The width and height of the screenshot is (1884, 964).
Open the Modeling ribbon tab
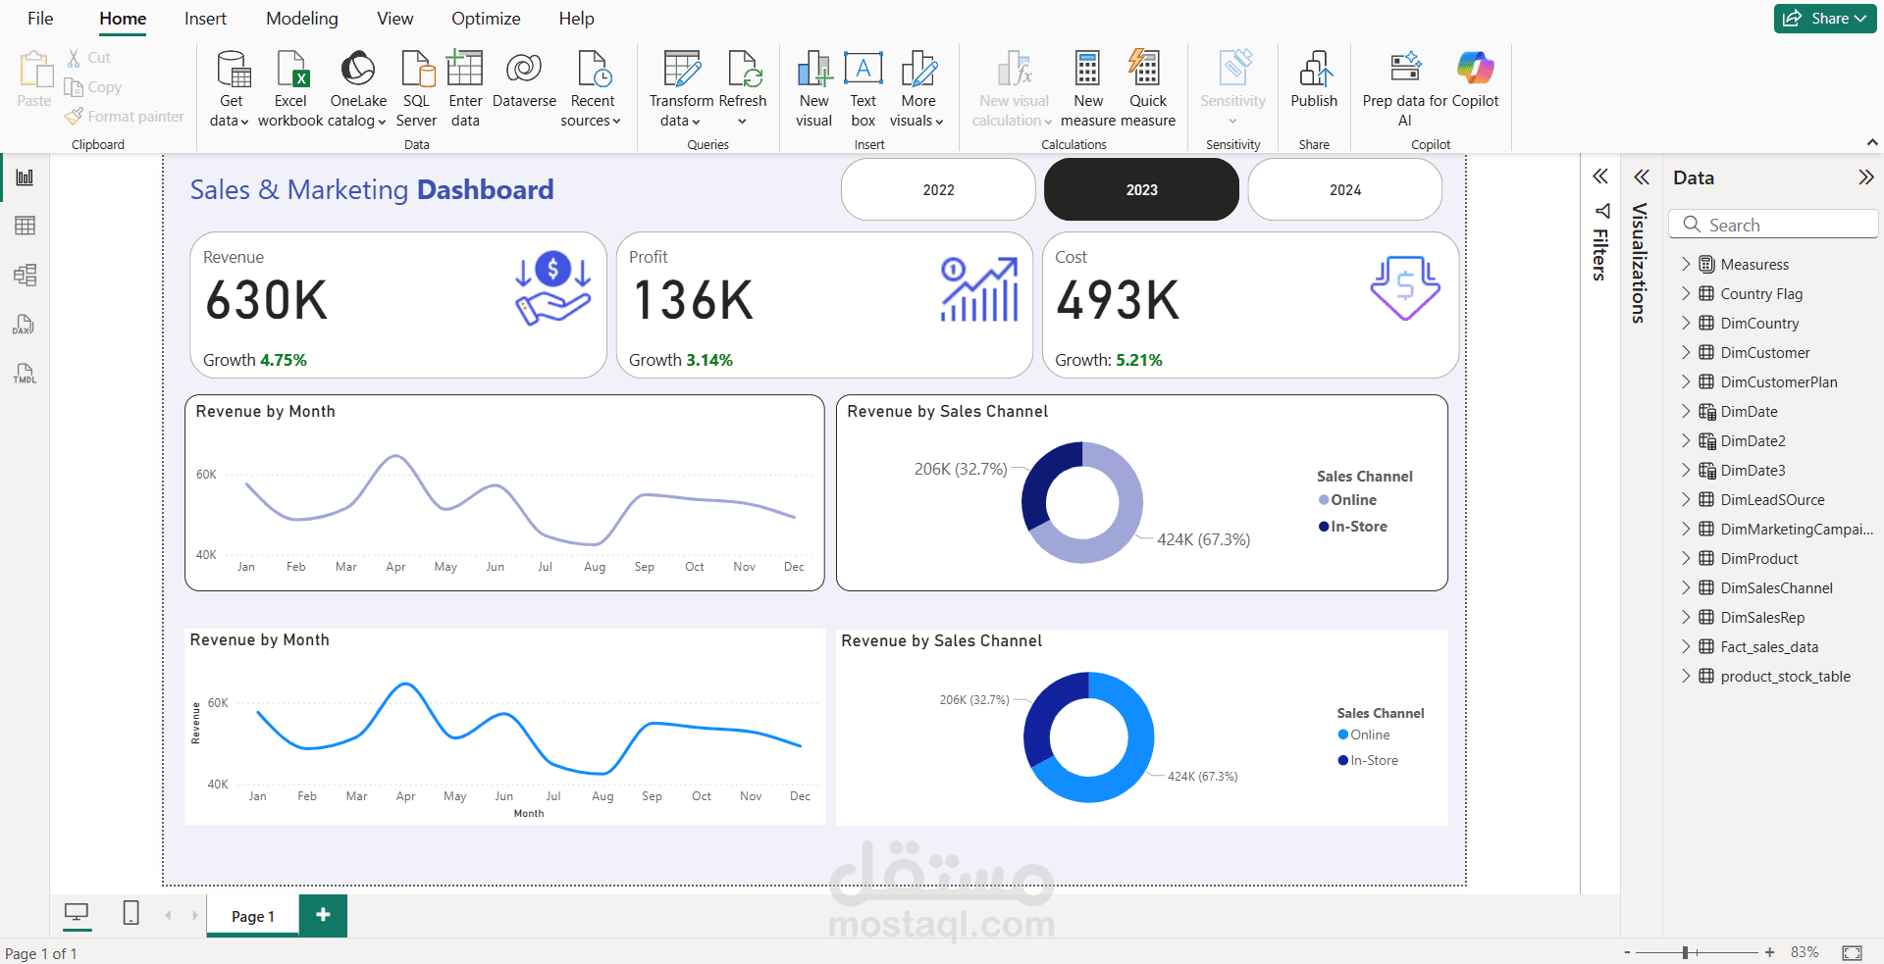pos(301,18)
